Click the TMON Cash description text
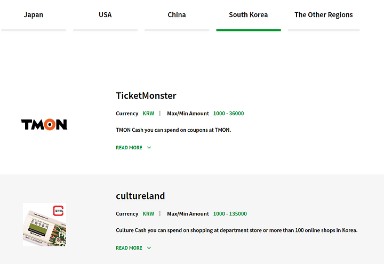The image size is (384, 264). click(x=173, y=130)
